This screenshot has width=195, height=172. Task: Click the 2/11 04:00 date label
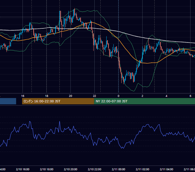166,169
